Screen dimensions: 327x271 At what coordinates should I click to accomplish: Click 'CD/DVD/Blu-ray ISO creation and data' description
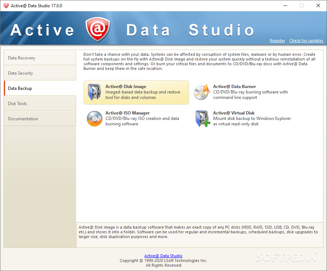(142, 118)
